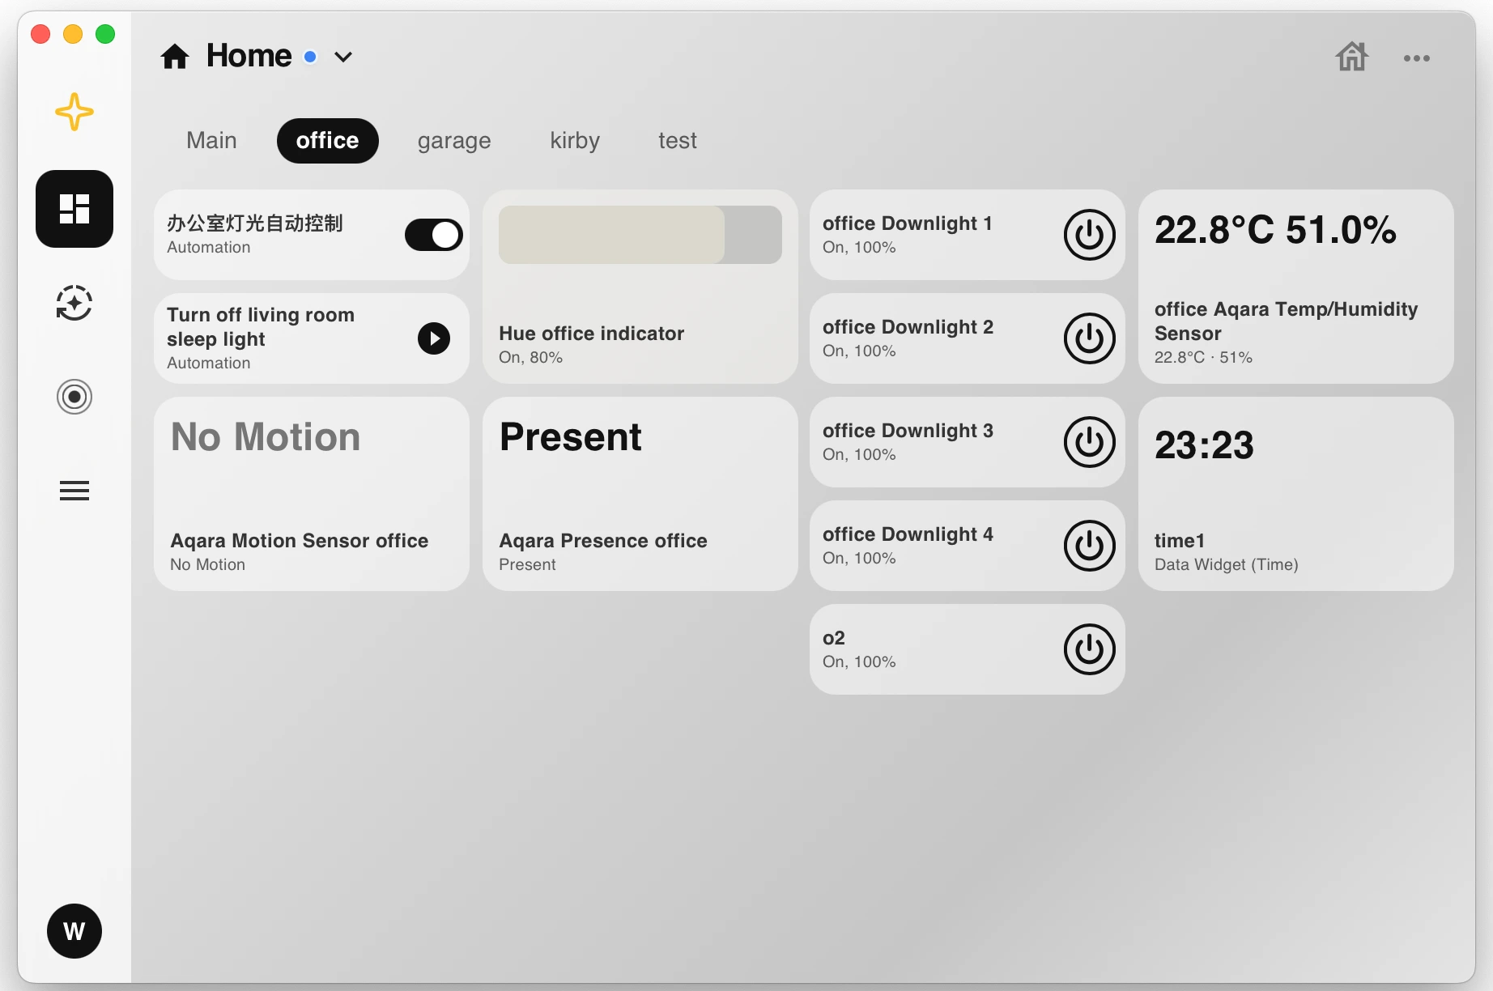Click the large Present status text
Screen dimensions: 1493x991
tap(571, 437)
